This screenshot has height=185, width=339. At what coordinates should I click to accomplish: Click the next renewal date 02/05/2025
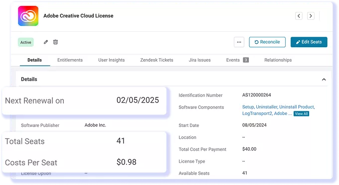coord(138,100)
